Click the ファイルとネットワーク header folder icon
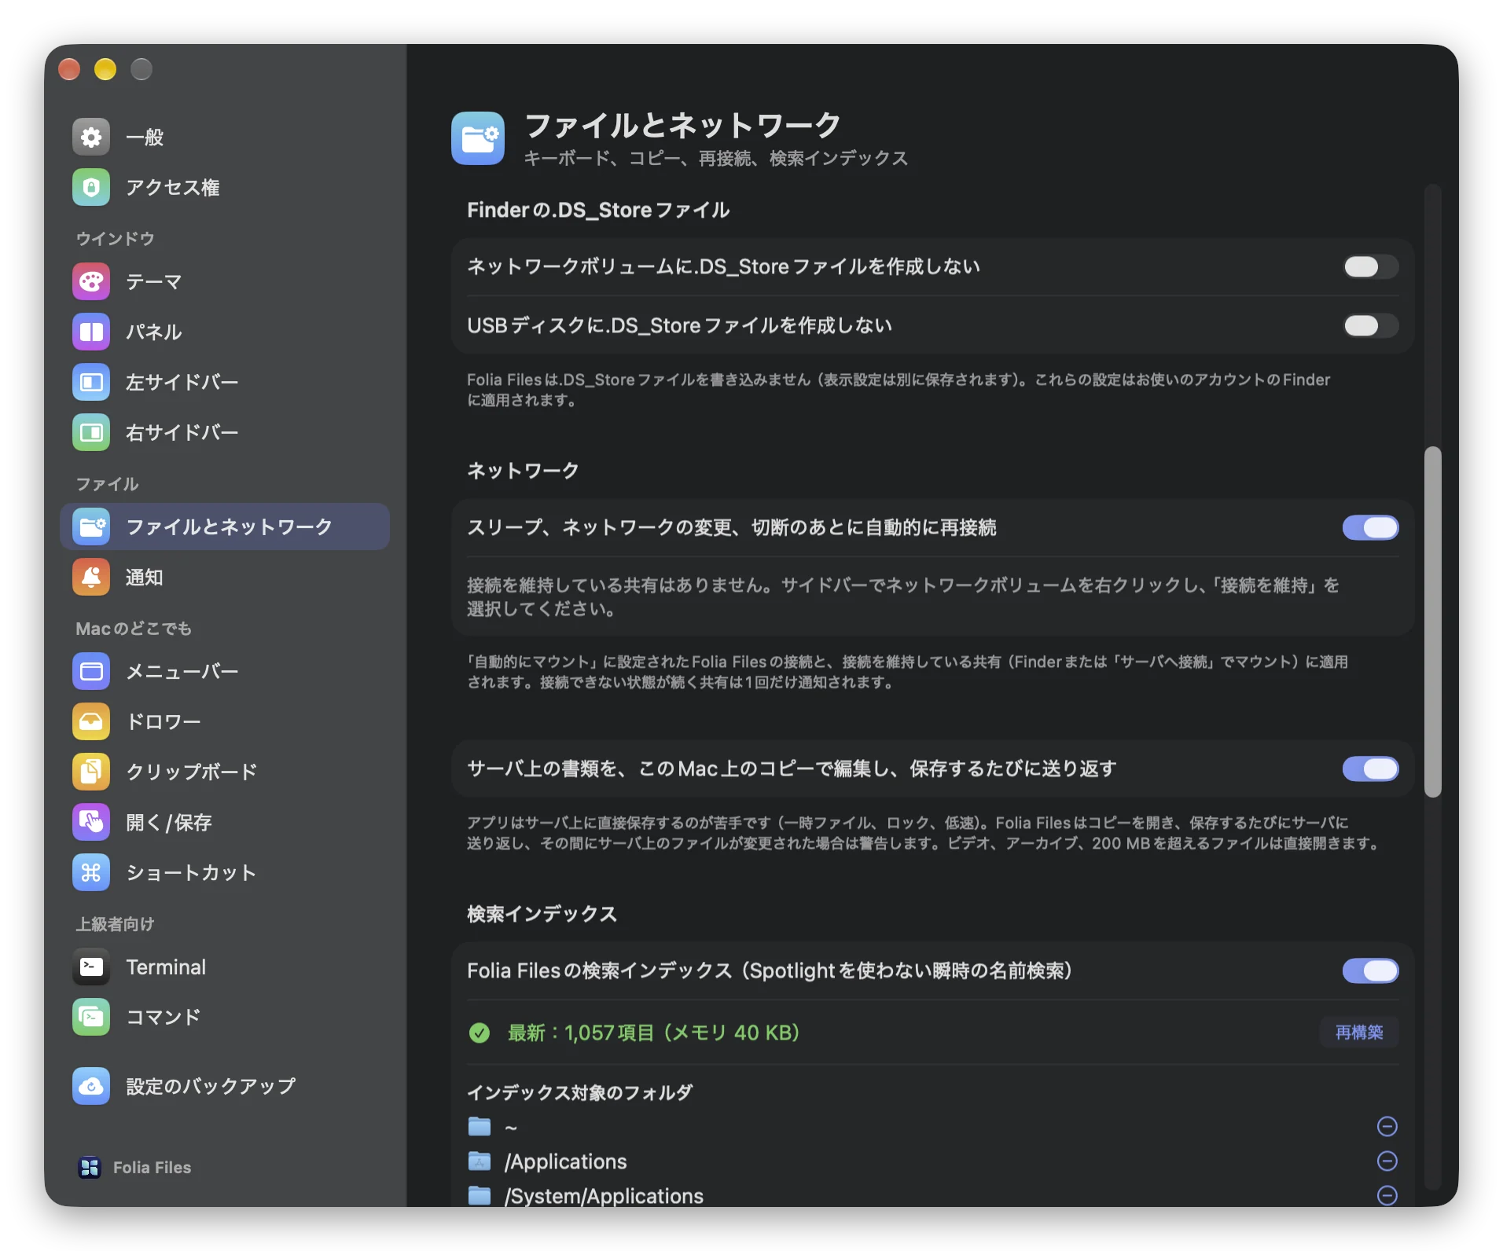Image resolution: width=1503 pixels, height=1251 pixels. pyautogui.click(x=478, y=138)
